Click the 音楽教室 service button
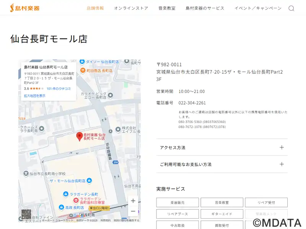 coord(222,203)
